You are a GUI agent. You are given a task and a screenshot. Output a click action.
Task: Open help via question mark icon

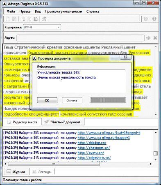[x=154, y=19]
